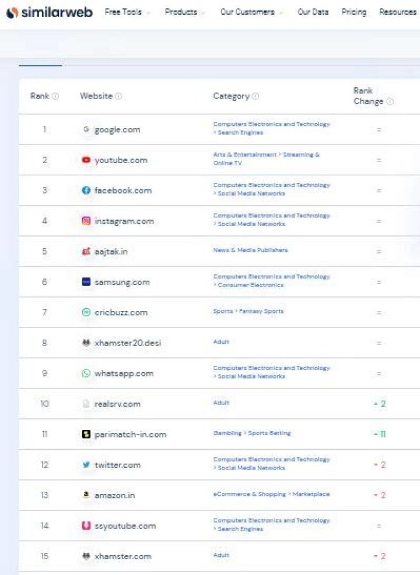Image resolution: width=420 pixels, height=575 pixels.
Task: Open News & Media Publishers category link
Action: click(x=250, y=250)
